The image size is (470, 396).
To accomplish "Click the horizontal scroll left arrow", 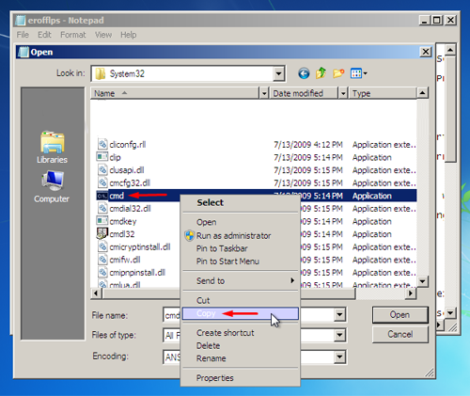I will [96, 293].
